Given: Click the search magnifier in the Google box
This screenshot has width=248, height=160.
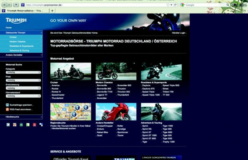Looking at the screenshot, I should [x=228, y=5].
